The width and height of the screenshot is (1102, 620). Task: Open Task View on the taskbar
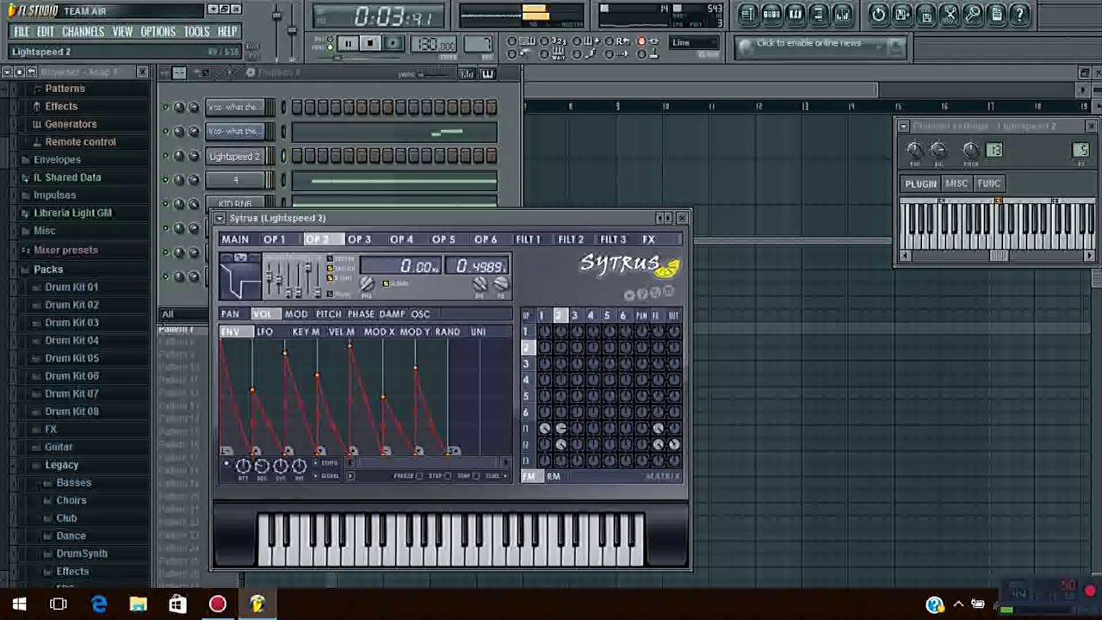pos(59,604)
